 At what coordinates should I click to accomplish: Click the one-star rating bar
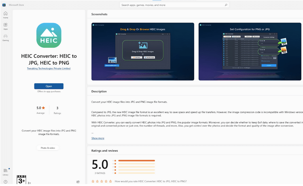(137, 173)
